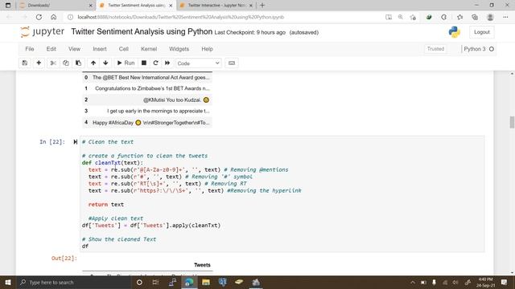
Task: Open the File menu
Action: [x=30, y=49]
